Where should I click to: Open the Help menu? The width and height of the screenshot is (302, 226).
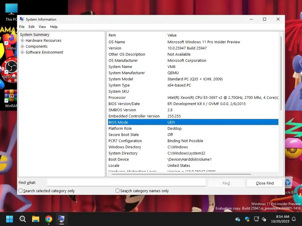coord(54,27)
